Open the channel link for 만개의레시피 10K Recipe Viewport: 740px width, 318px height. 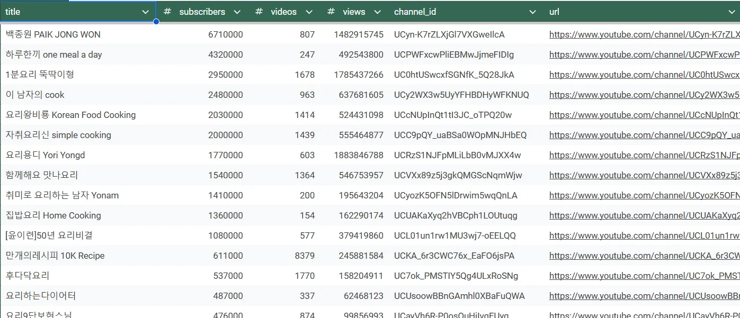(644, 256)
